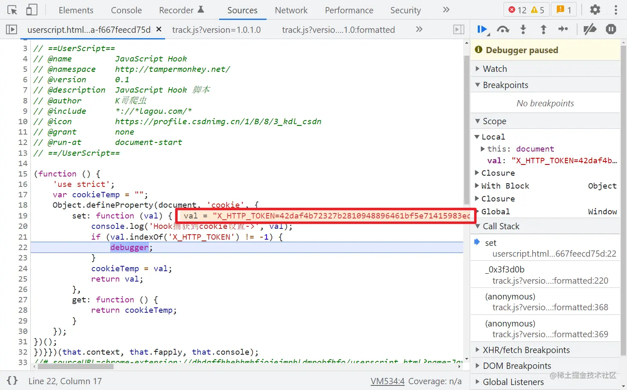Click line number 19 in gutter
Screen dimensions: 627x390
point(23,216)
